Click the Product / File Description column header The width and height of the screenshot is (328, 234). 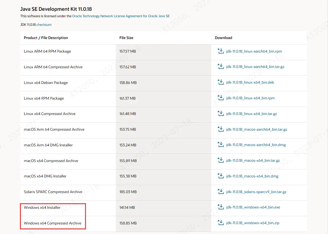[46, 38]
